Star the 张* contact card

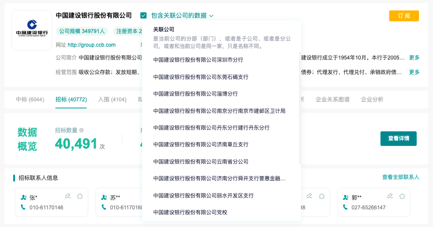80,196
